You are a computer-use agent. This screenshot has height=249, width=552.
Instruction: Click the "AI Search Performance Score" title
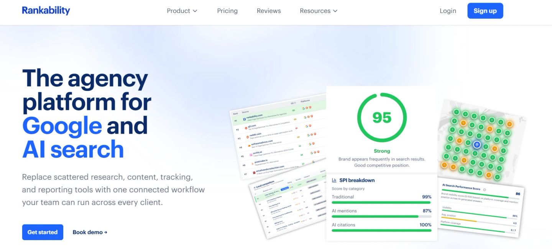(x=462, y=187)
